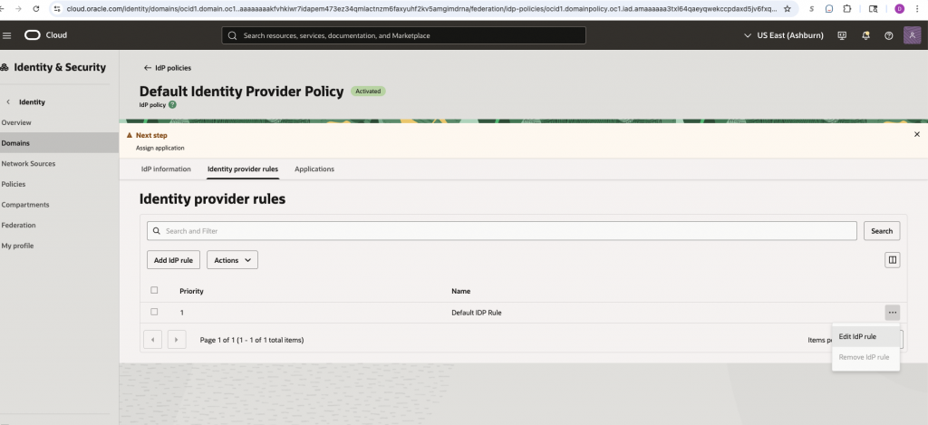This screenshot has height=425, width=928.
Task: Tick the select-all checkbox in the table header
Action: [x=154, y=290]
